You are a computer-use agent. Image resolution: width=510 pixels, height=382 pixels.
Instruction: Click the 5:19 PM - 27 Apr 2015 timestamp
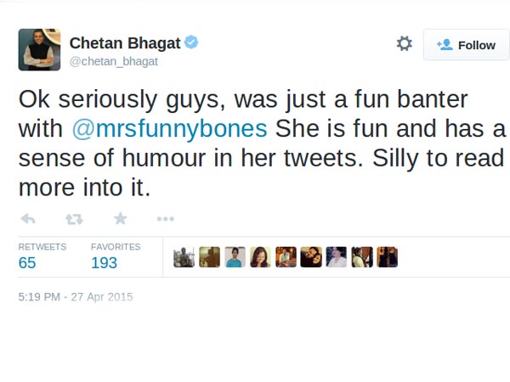pos(76,297)
